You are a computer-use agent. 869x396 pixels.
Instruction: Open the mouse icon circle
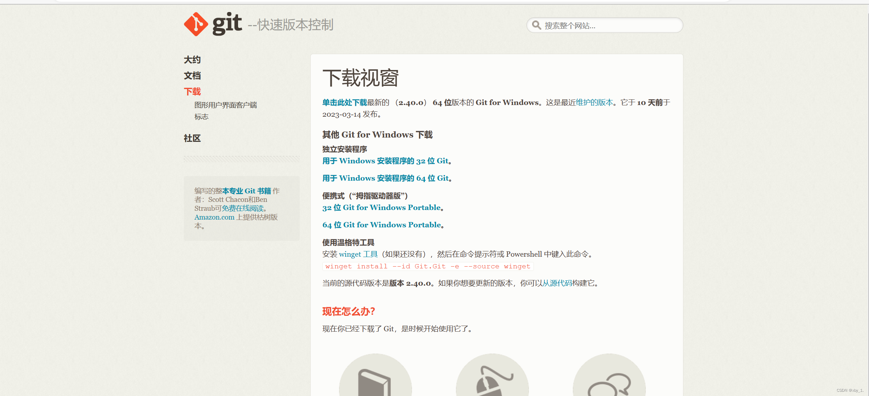pos(492,375)
